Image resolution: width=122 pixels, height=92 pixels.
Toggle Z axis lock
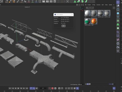[36, 1]
